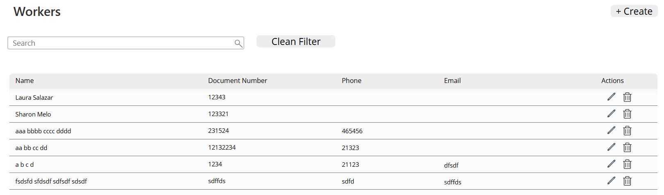Edit the Sharon Melo worker row
The width and height of the screenshot is (664, 195).
611,114
